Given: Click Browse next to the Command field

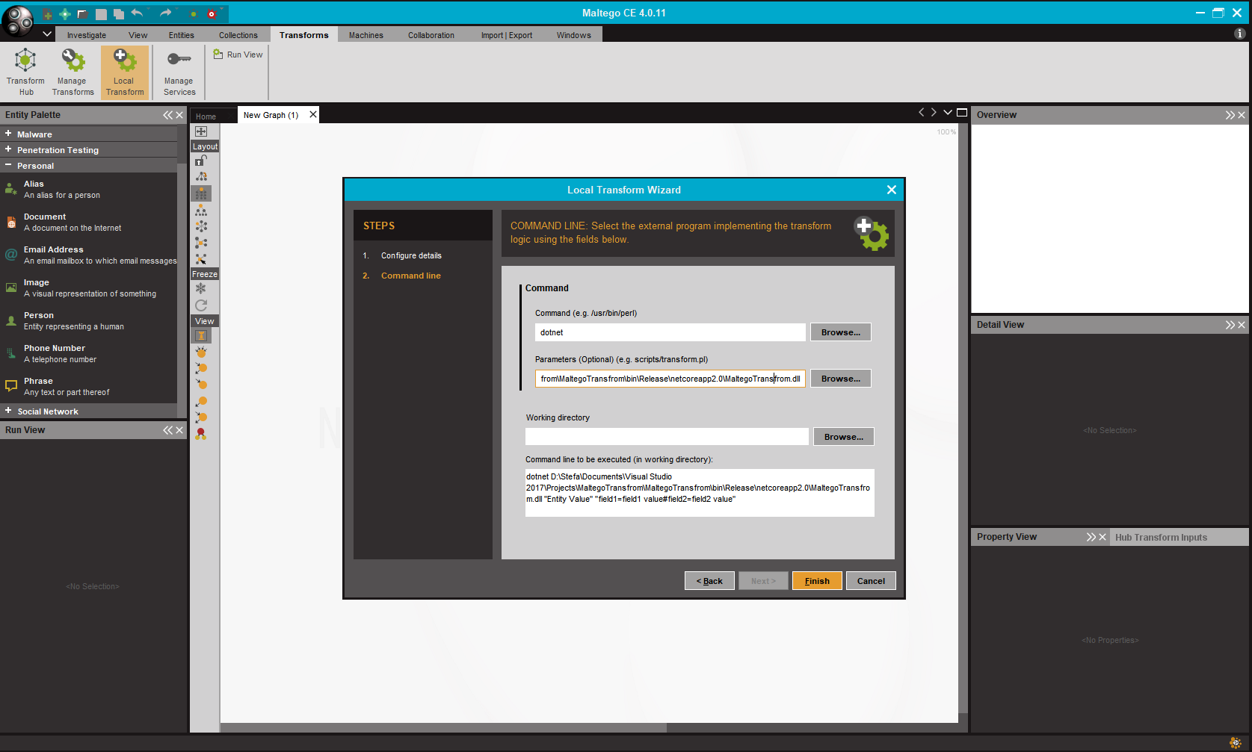Looking at the screenshot, I should [x=840, y=332].
